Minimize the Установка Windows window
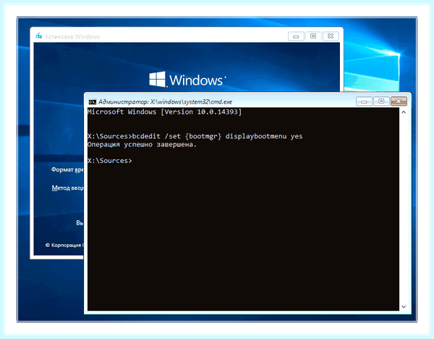This screenshot has width=434, height=339. (296, 36)
